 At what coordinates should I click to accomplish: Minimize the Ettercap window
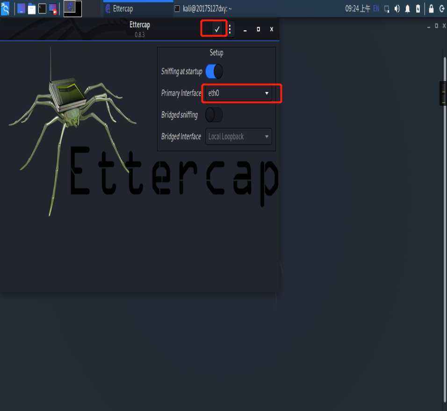click(245, 29)
